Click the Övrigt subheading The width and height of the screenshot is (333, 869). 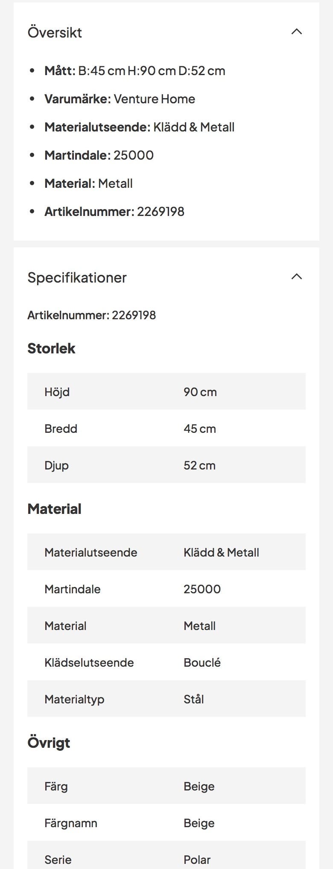pyautogui.click(x=49, y=743)
